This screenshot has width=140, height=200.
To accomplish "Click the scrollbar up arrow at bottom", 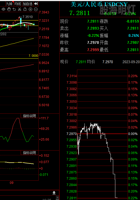I will point(57,198).
